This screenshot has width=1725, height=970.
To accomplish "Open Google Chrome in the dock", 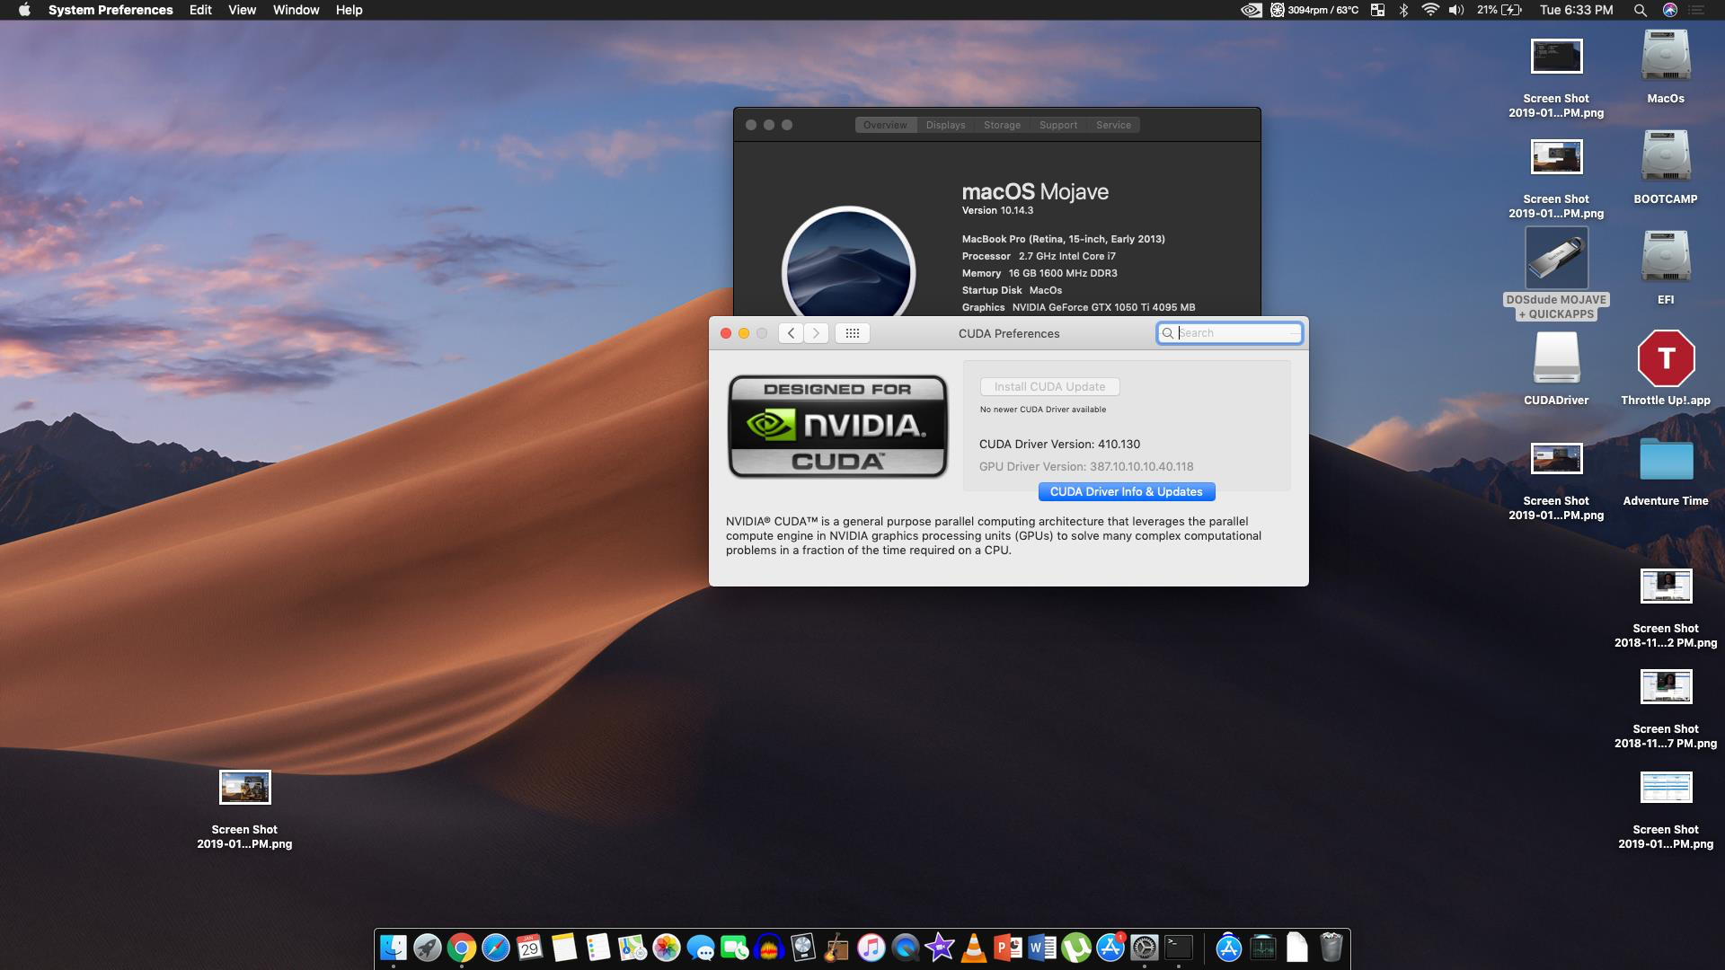I will 462,948.
